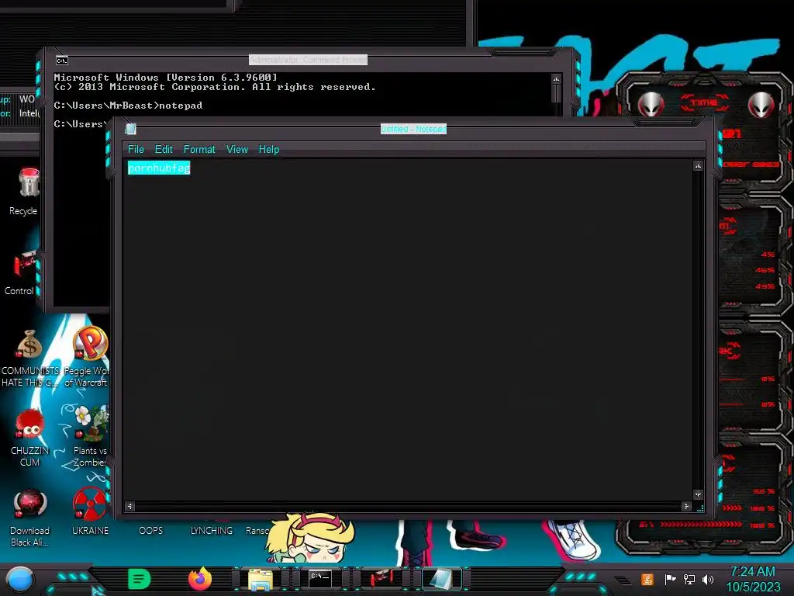
Task: Open the Edit menu in Notepad
Action: coord(164,150)
